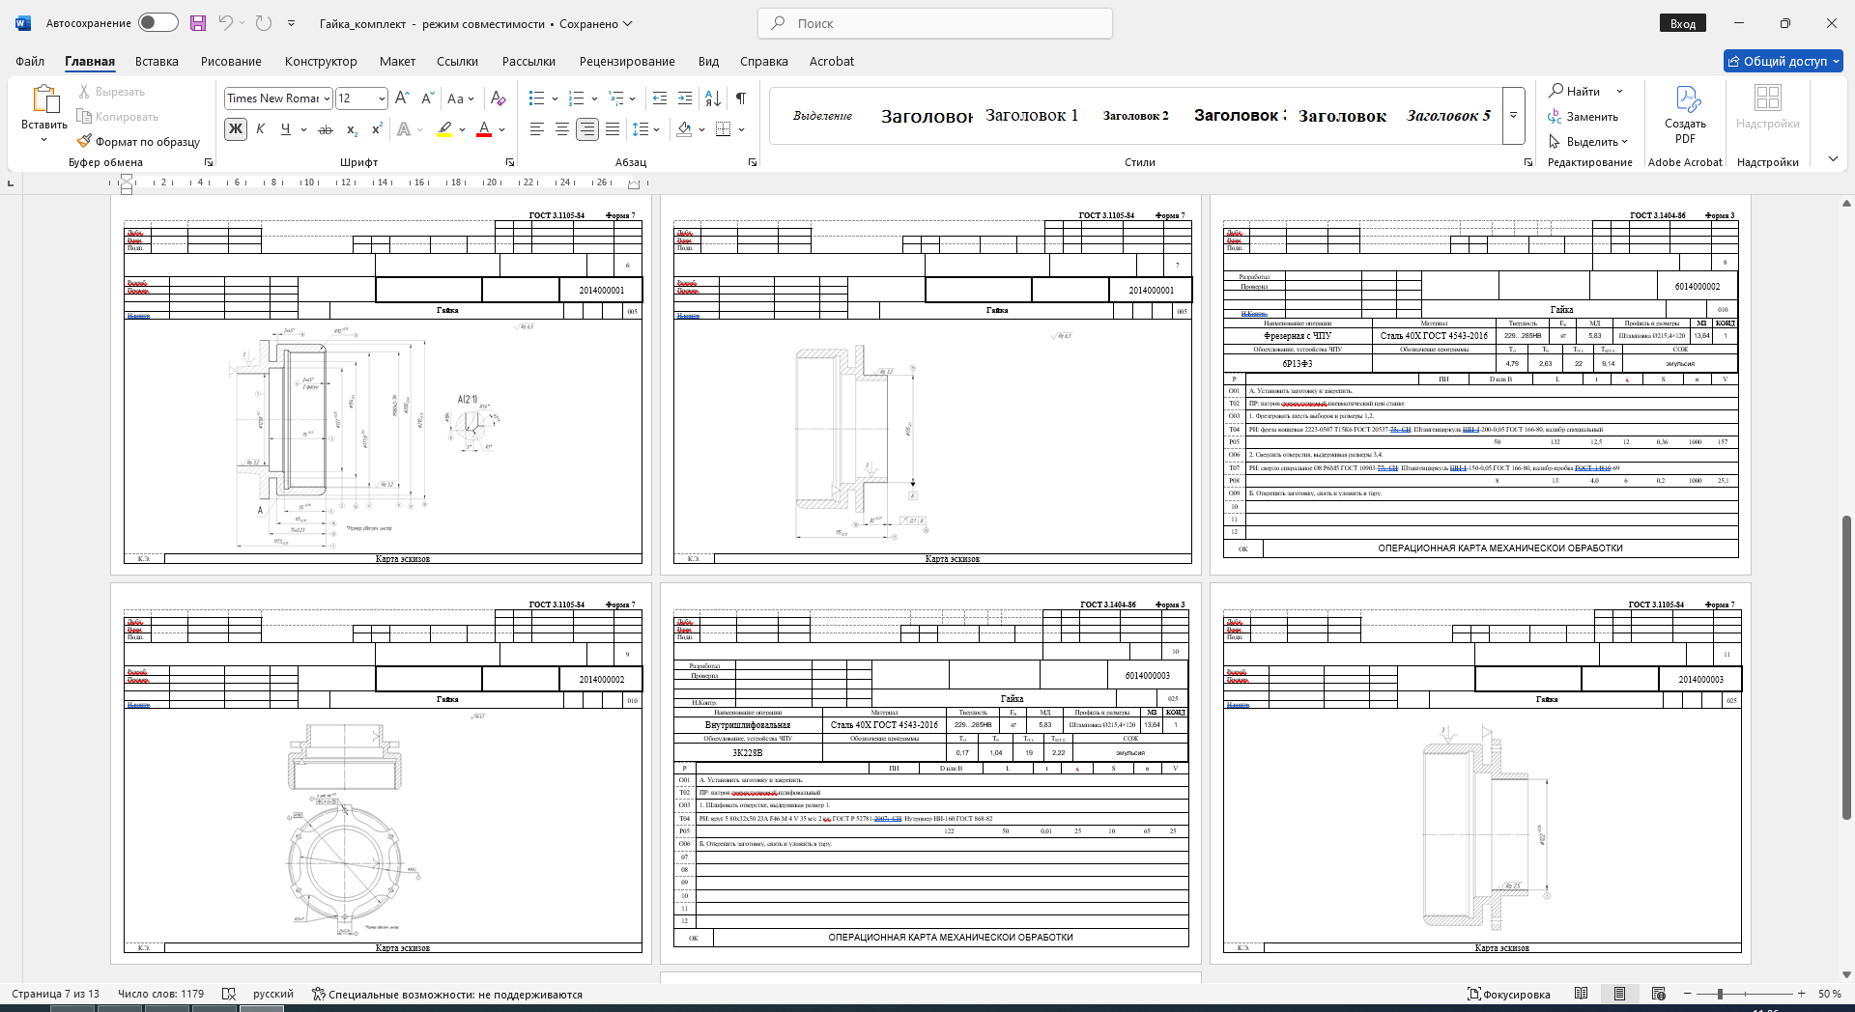Click the Заменить button

point(1583,116)
